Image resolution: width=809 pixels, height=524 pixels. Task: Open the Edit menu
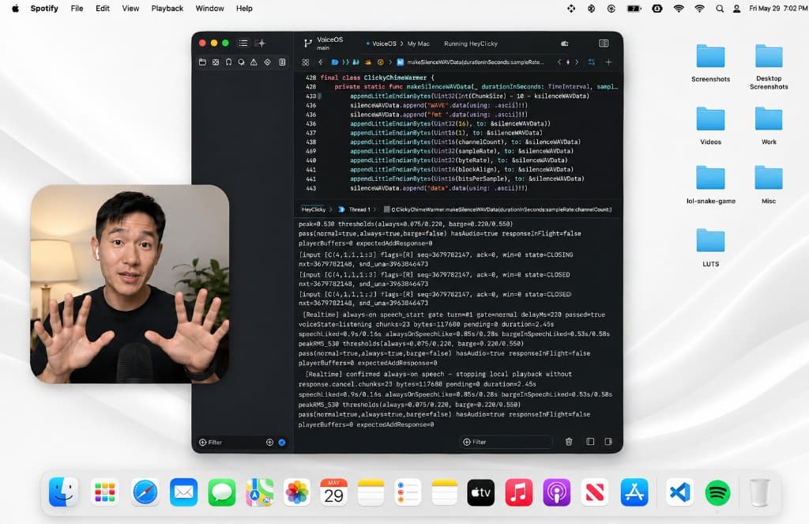(x=102, y=8)
